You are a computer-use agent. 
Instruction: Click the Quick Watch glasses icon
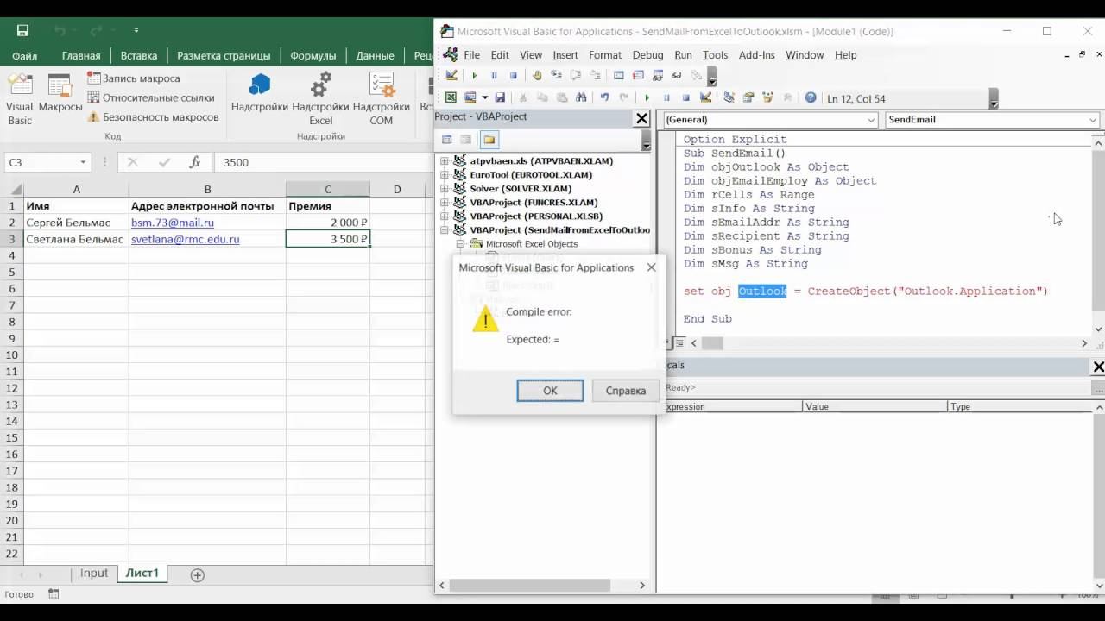tap(676, 76)
